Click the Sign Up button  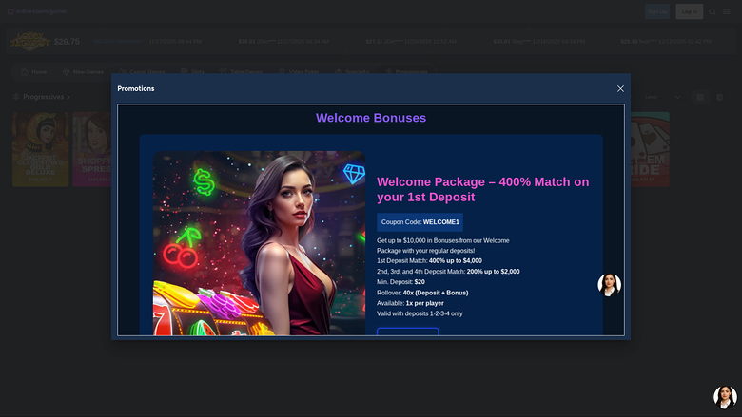657,11
